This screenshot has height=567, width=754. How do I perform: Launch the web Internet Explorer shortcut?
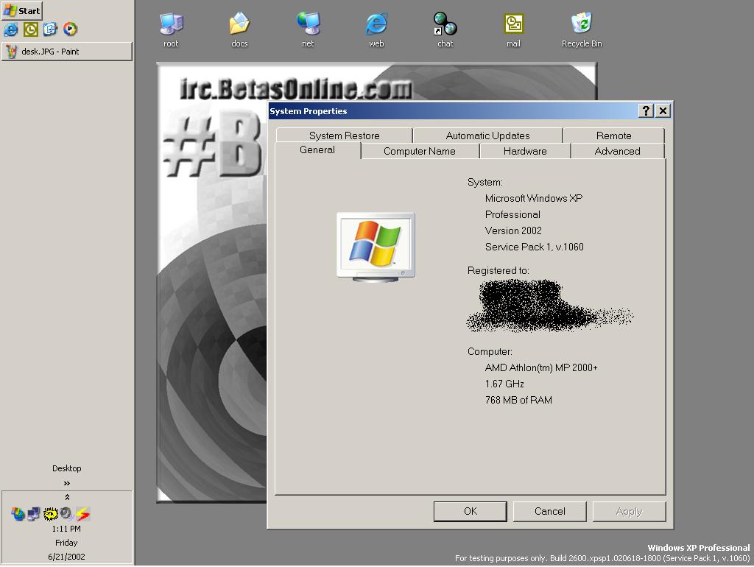tap(376, 25)
